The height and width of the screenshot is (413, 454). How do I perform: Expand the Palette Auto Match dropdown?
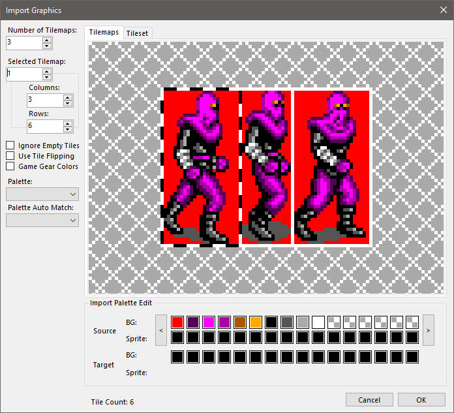pos(42,220)
